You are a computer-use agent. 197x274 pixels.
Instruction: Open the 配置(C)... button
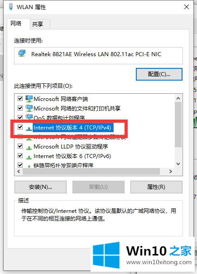pos(159,74)
